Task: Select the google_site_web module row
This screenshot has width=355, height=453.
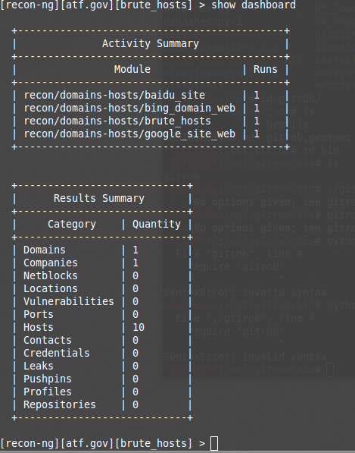Action: (151, 134)
